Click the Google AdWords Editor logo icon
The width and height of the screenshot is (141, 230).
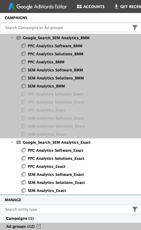11,6
